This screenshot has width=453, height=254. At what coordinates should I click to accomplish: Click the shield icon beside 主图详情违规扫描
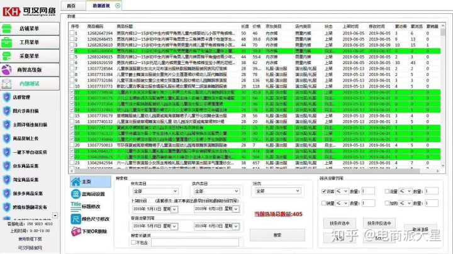point(7,124)
